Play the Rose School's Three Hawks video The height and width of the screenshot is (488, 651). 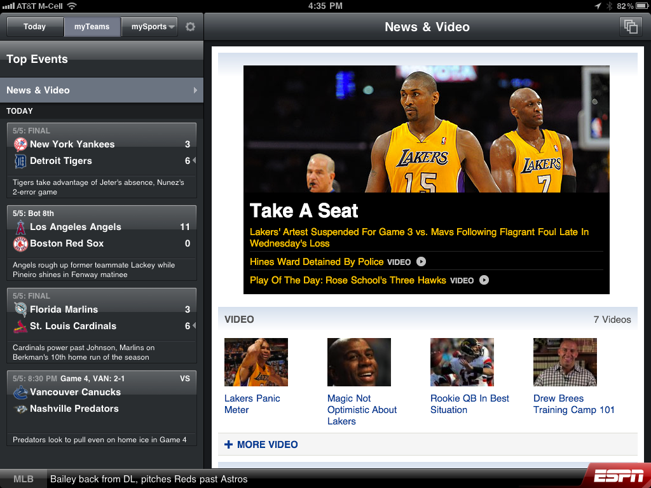click(484, 280)
